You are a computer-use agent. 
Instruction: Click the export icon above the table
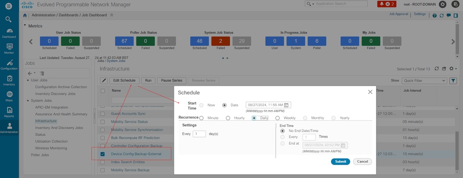pyautogui.click(x=444, y=69)
